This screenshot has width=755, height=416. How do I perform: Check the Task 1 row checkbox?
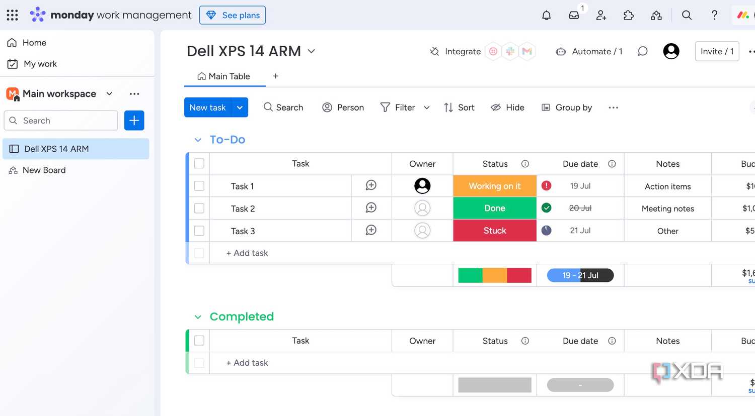click(199, 186)
